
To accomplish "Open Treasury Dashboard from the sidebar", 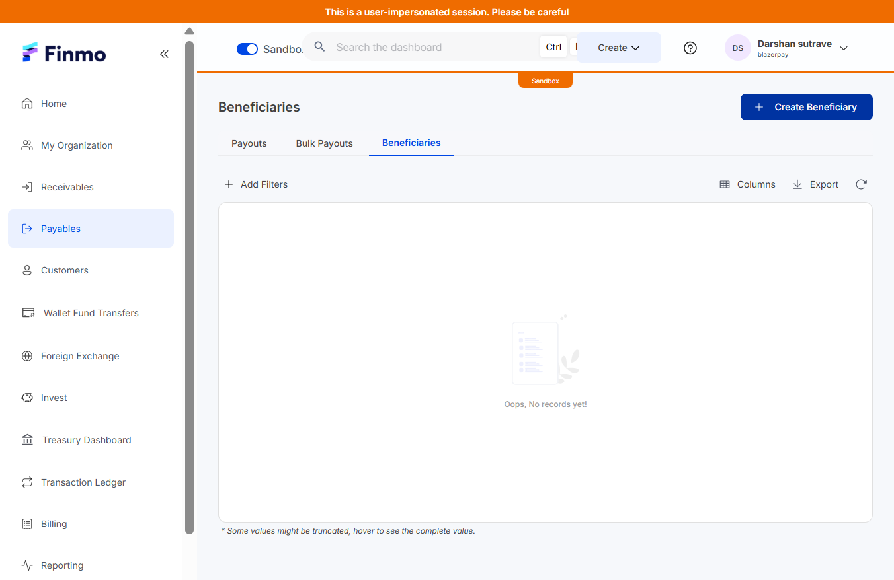I will click(x=91, y=440).
